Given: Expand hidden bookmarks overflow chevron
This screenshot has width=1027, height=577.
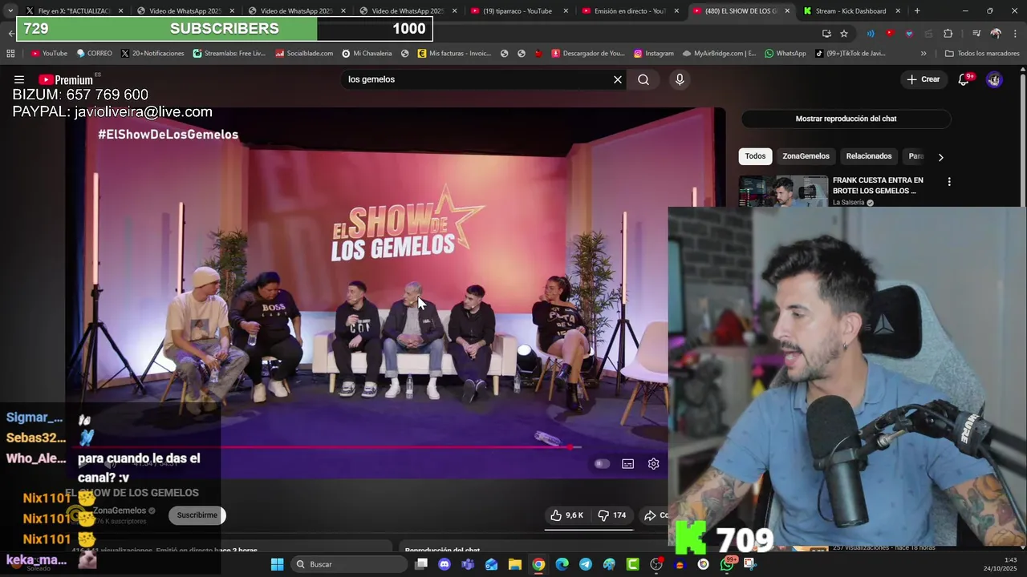Looking at the screenshot, I should (x=923, y=54).
